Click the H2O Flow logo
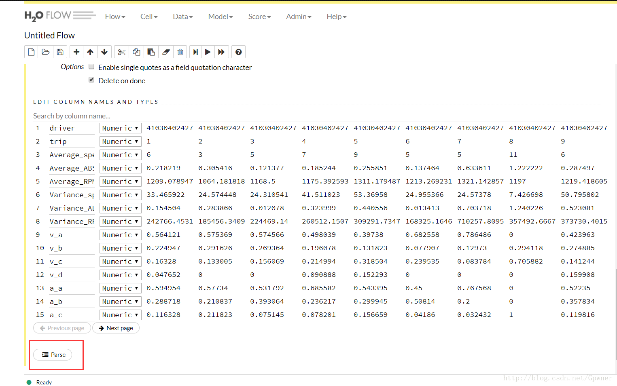This screenshot has width=617, height=386. 60,16
